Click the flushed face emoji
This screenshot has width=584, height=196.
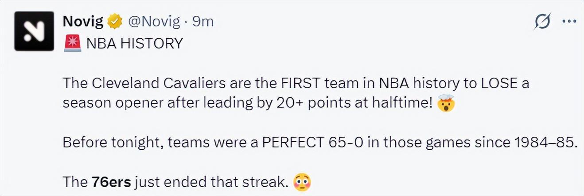click(x=302, y=181)
